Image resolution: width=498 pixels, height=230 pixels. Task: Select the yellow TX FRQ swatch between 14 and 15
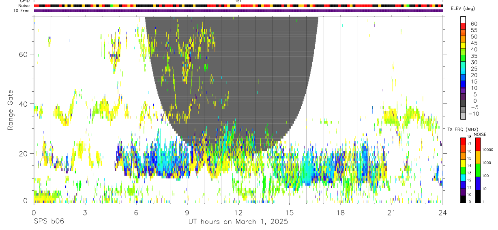point(463,163)
